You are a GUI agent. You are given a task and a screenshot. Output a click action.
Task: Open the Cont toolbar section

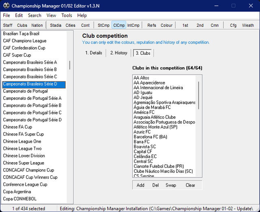click(85, 25)
